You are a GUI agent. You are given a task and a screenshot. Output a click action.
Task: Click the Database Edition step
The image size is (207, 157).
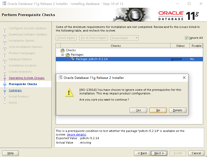pyautogui.click(x=20, y=59)
